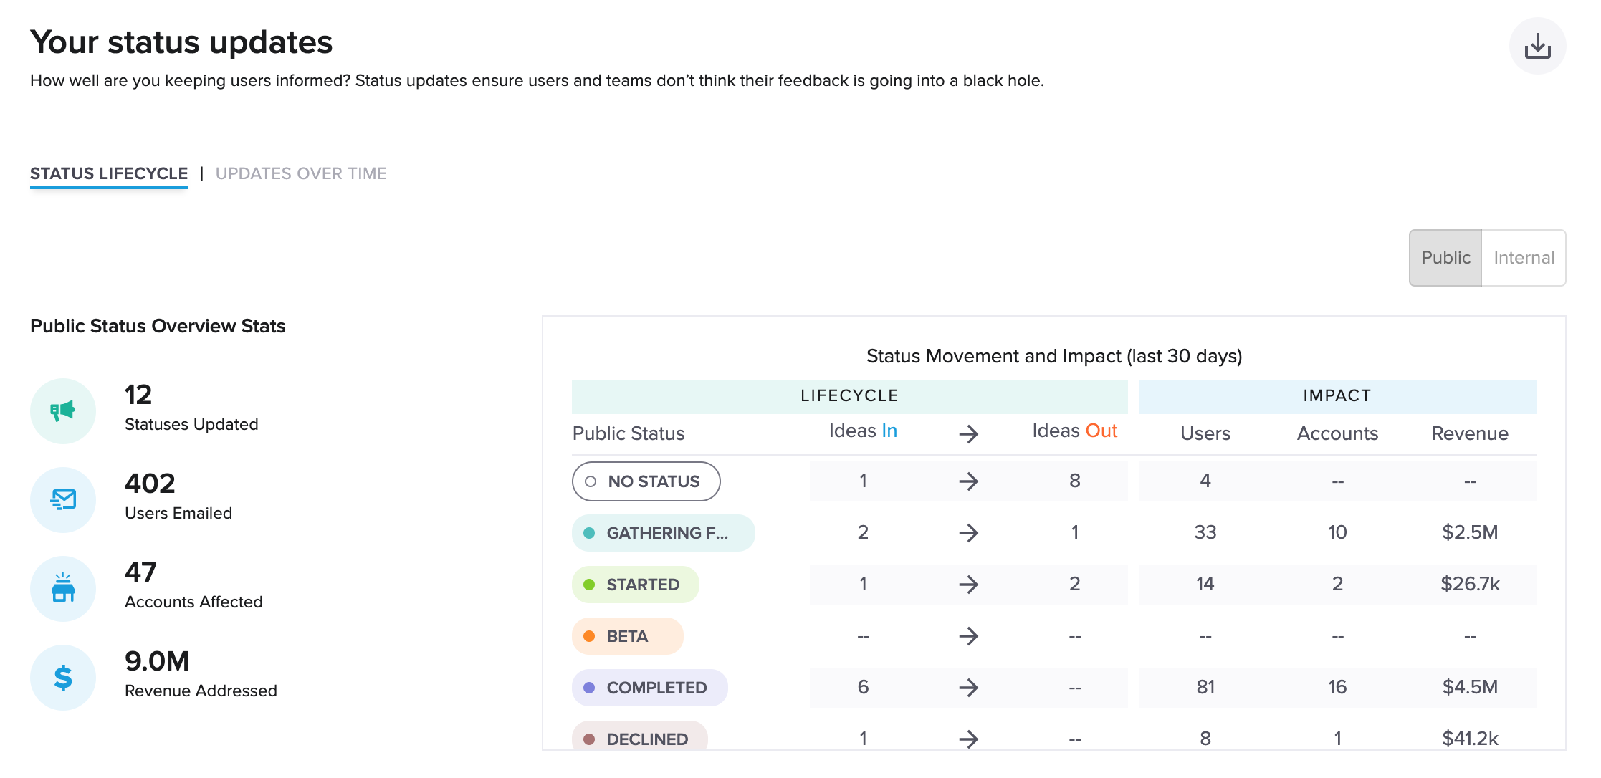
Task: Click the teal status dot in GATHERING FEEDBACK pill
Action: [589, 532]
